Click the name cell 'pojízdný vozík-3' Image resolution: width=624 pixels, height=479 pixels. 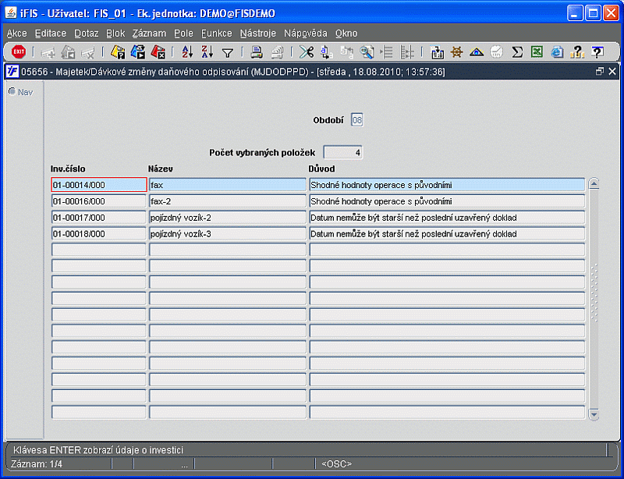(x=228, y=234)
